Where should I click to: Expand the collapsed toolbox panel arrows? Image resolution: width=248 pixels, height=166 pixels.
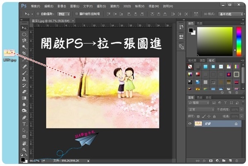[21, 20]
